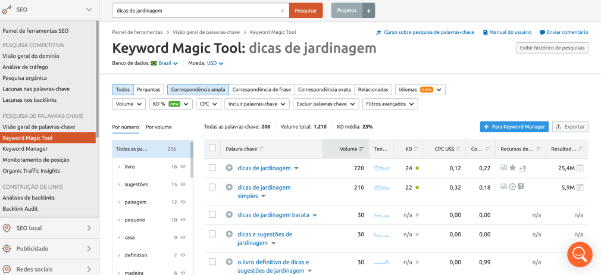Screen dimensions: 601x275
Task: Switch to Perguntas tab
Action: point(149,90)
